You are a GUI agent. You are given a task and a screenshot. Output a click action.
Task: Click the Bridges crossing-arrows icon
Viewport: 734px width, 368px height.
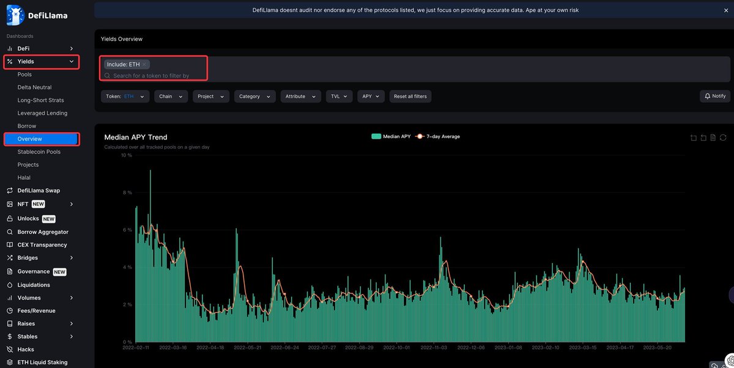coord(10,258)
